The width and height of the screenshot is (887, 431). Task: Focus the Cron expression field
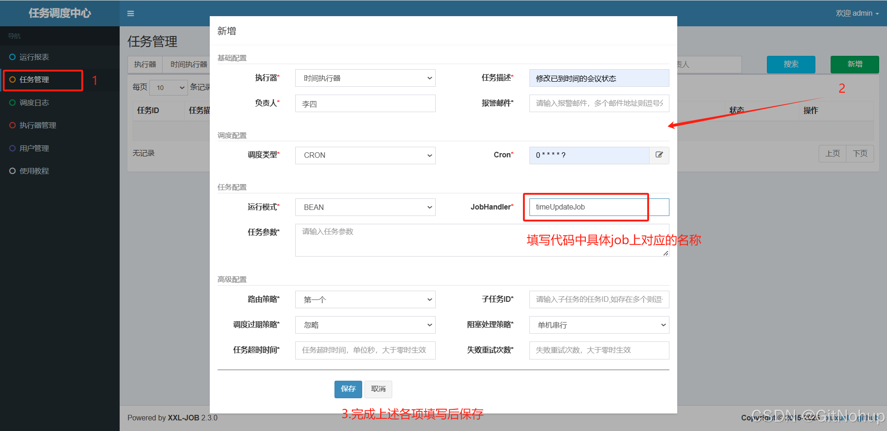[x=589, y=155]
